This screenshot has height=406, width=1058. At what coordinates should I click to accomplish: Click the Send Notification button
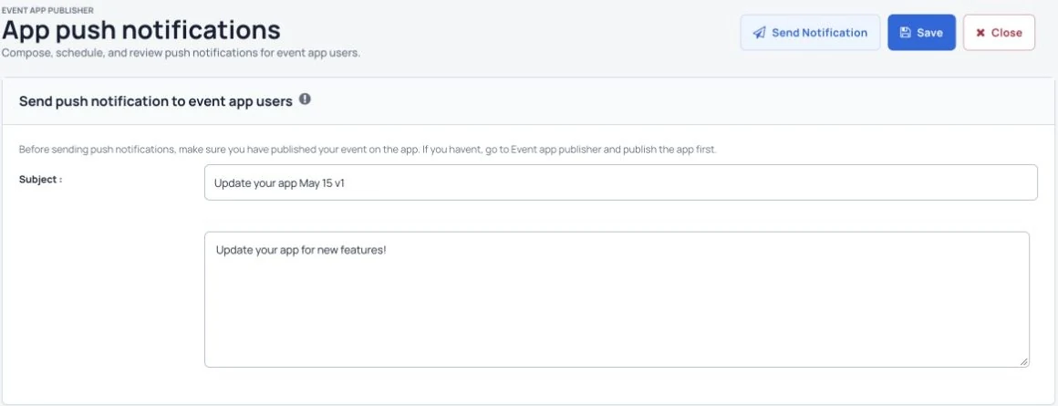click(x=810, y=32)
